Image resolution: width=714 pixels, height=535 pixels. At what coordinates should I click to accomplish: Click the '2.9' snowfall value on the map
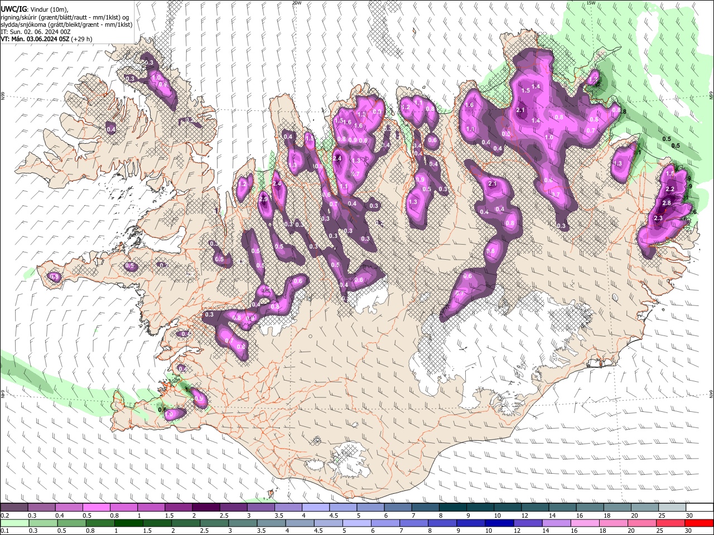(x=264, y=199)
